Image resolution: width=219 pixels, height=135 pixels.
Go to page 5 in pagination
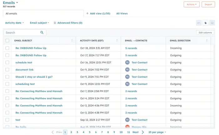(89, 132)
